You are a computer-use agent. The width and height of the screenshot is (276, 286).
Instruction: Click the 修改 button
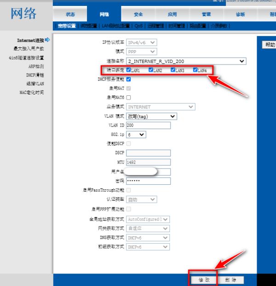pos(204,280)
